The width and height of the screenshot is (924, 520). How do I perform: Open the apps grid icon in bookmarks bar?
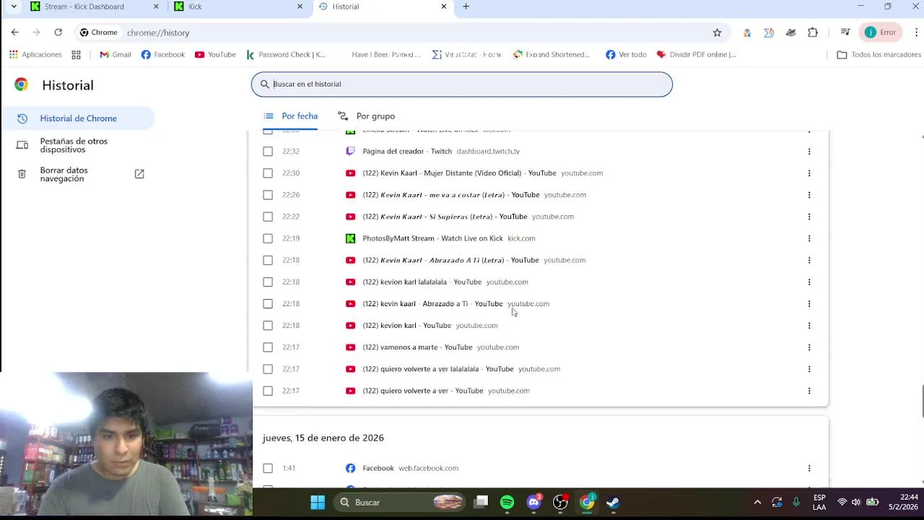pyautogui.click(x=77, y=55)
